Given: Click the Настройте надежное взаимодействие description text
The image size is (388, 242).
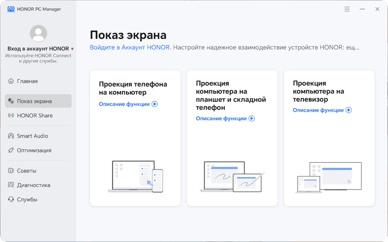Looking at the screenshot, I should click(x=266, y=47).
